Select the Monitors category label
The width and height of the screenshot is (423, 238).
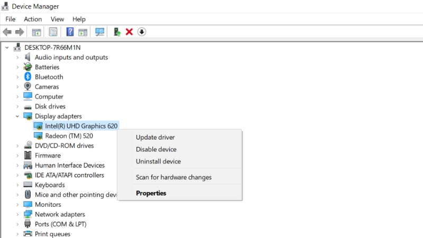click(x=48, y=205)
